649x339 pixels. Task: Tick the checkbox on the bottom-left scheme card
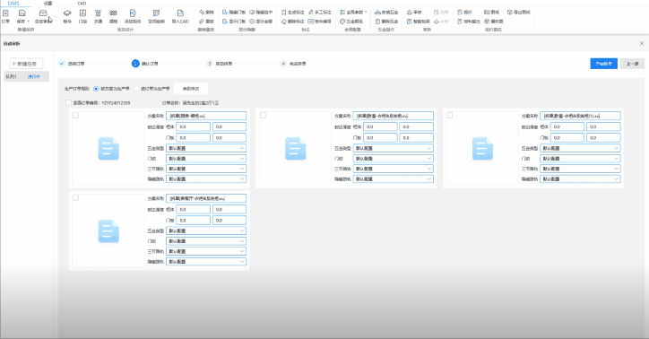(x=75, y=198)
